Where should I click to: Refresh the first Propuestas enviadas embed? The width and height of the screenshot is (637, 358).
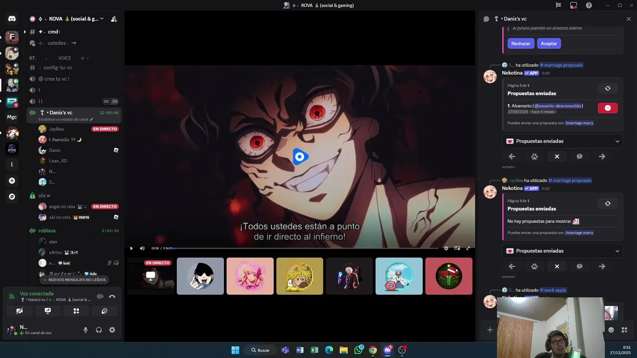(608, 89)
